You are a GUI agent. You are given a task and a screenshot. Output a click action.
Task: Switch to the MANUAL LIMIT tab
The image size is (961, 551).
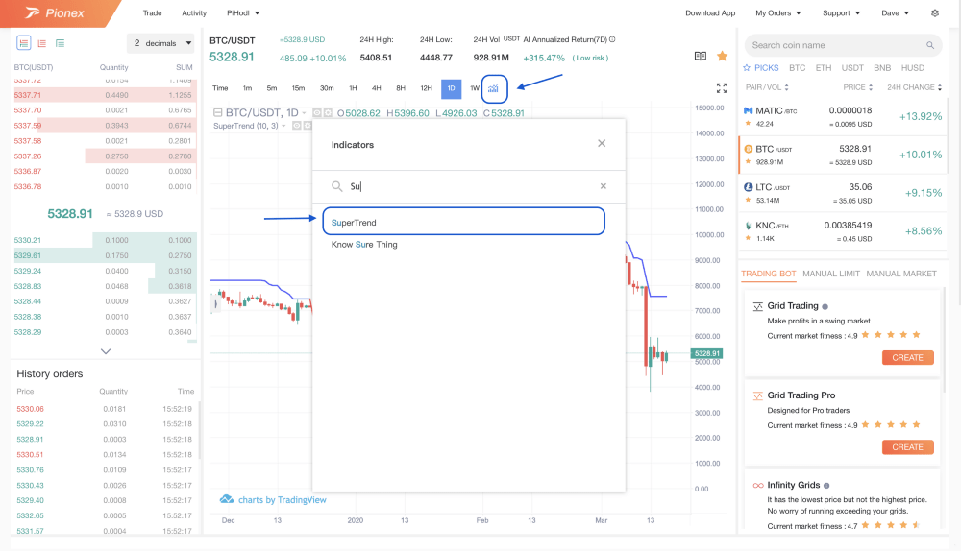point(831,274)
